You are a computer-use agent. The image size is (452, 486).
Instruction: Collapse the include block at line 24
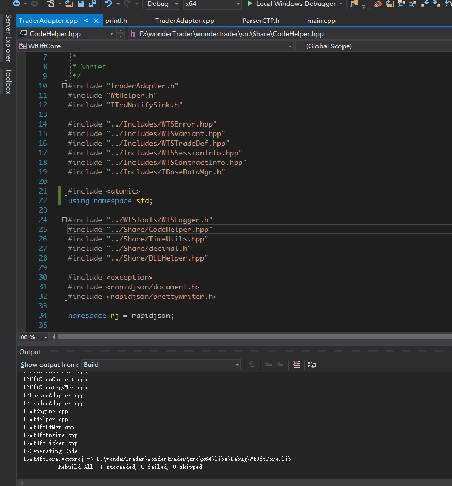(x=64, y=220)
